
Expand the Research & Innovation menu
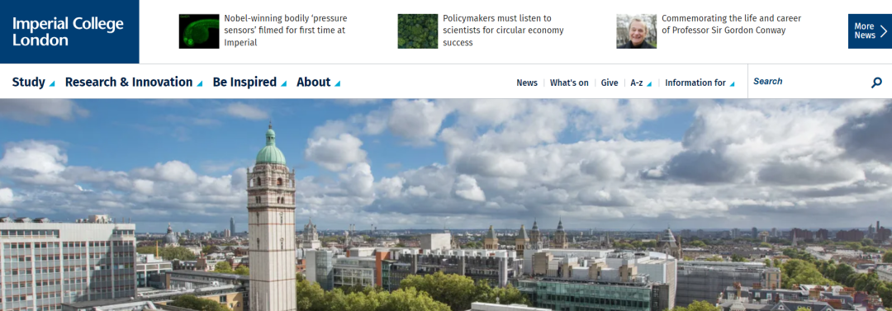(134, 82)
